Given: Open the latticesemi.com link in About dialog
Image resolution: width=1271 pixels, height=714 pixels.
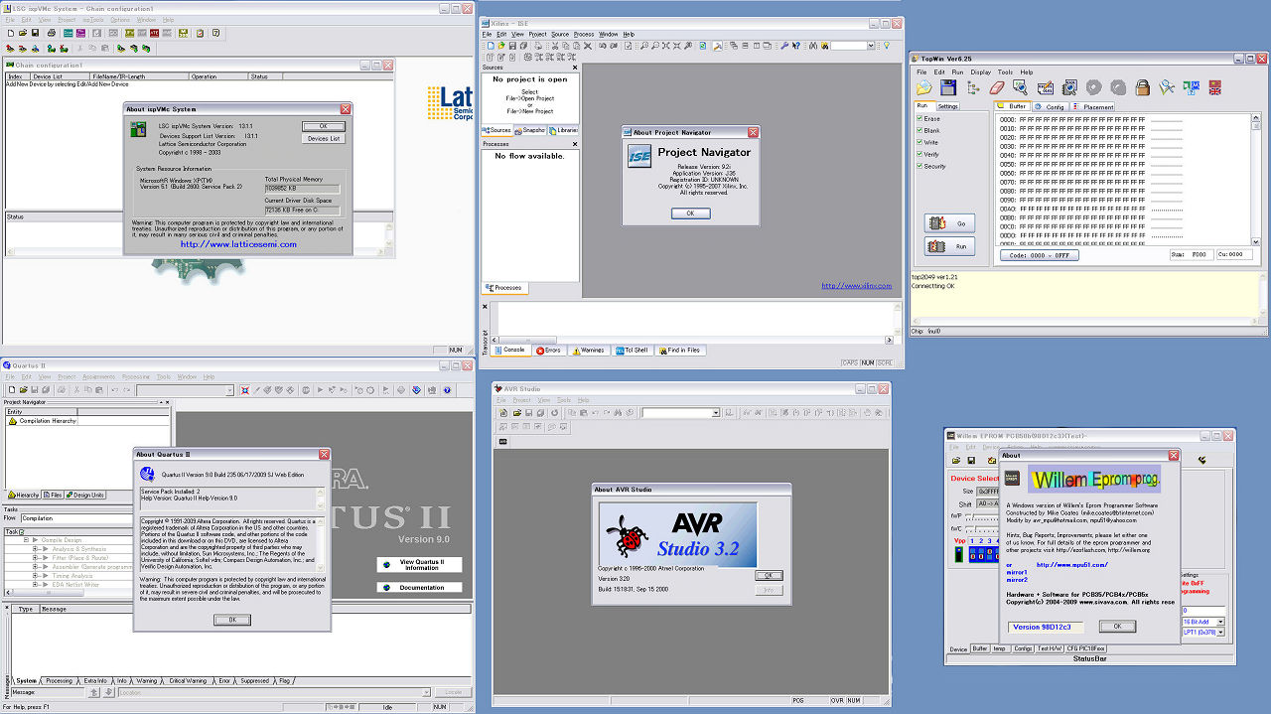Looking at the screenshot, I should pos(238,244).
